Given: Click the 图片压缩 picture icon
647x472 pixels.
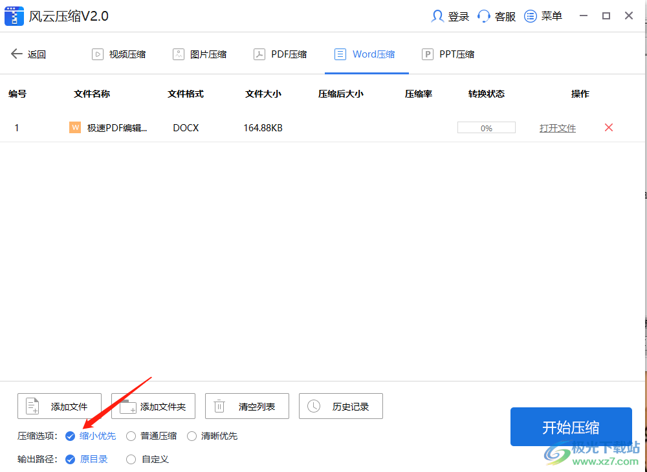Looking at the screenshot, I should click(179, 54).
